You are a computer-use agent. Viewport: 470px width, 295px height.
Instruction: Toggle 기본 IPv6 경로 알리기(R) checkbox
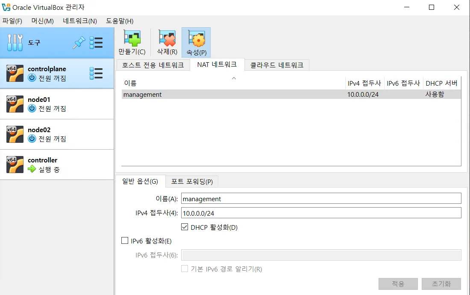(x=185, y=269)
